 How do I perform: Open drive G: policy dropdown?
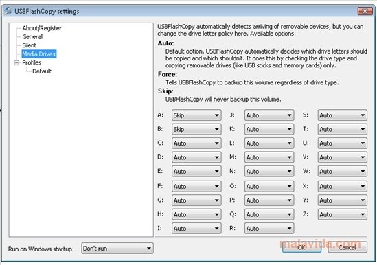point(196,200)
